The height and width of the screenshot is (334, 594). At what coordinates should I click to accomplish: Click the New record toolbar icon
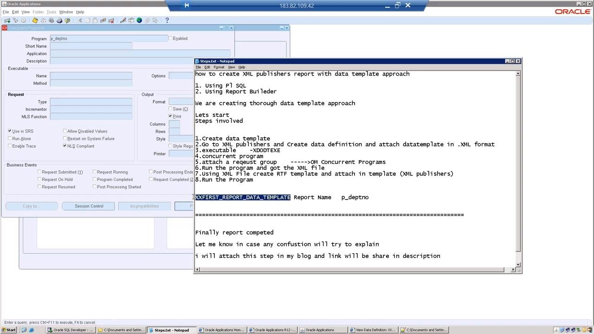coord(7,20)
